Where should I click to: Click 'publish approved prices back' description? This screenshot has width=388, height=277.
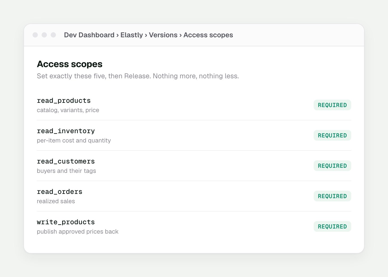click(x=78, y=232)
